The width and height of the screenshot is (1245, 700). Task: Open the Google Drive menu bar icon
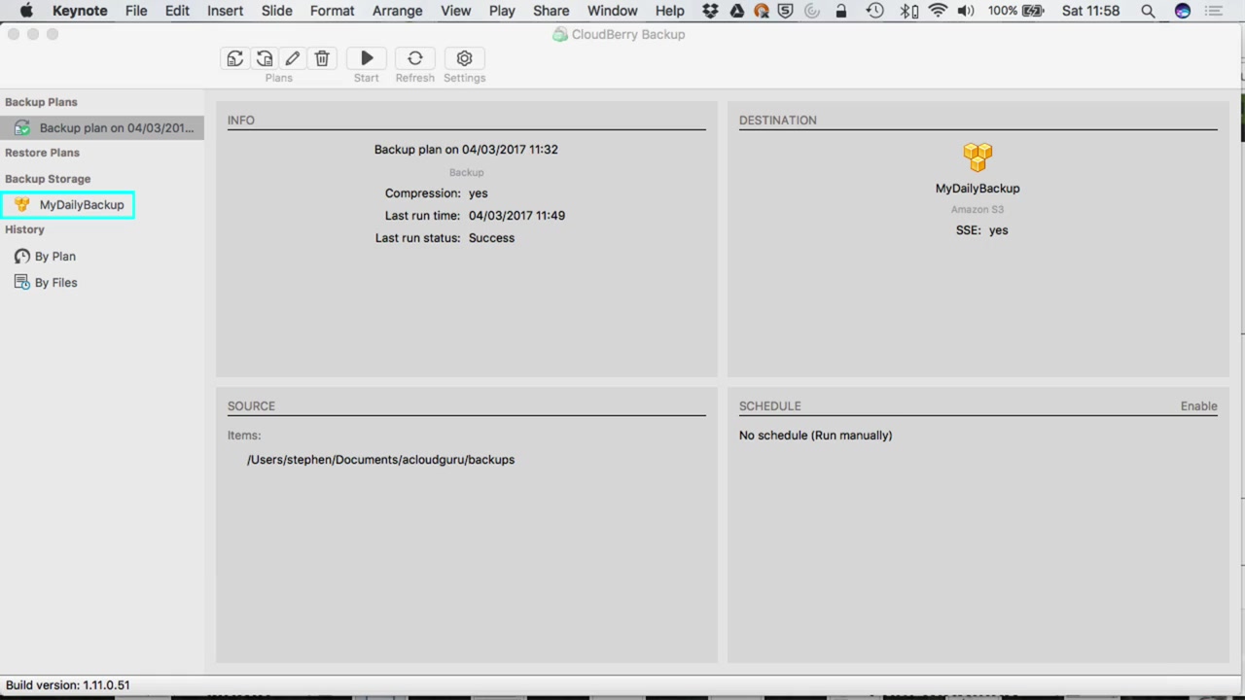[736, 11]
